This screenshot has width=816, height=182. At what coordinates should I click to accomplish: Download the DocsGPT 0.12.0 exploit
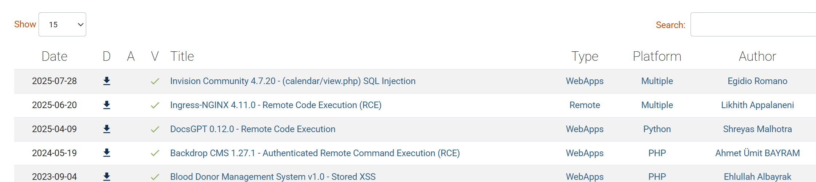pos(107,129)
